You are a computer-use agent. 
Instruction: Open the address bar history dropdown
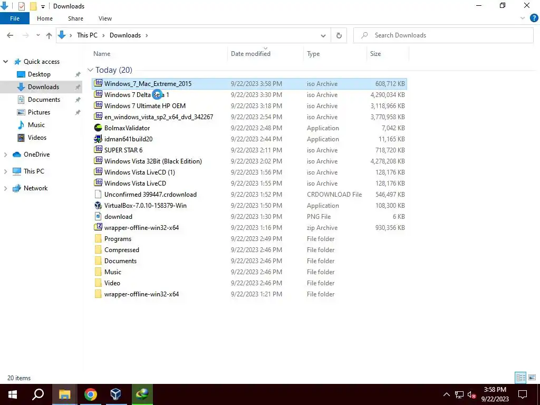pyautogui.click(x=323, y=35)
